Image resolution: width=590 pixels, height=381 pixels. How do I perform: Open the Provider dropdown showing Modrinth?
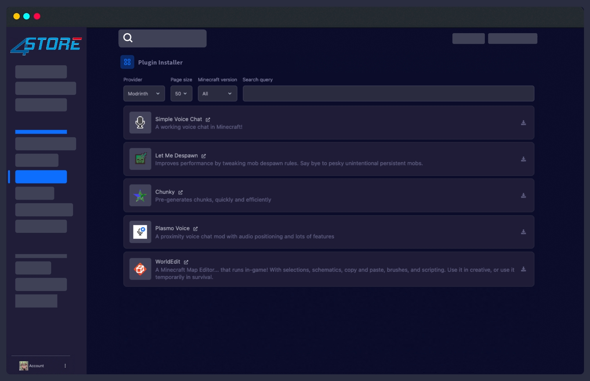[x=144, y=93]
